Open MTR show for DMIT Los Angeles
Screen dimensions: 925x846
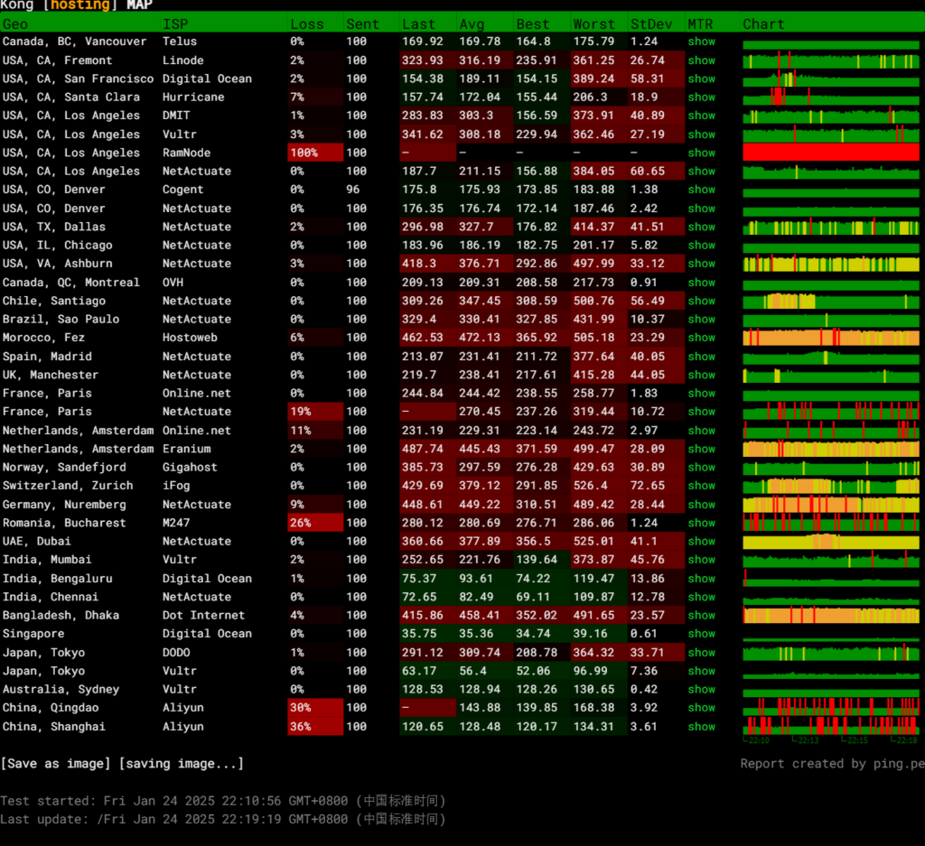(x=701, y=116)
